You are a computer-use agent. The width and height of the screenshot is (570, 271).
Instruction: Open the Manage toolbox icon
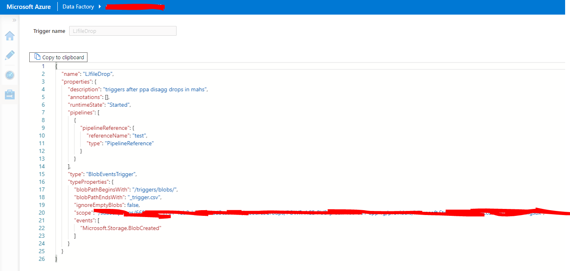[9, 95]
